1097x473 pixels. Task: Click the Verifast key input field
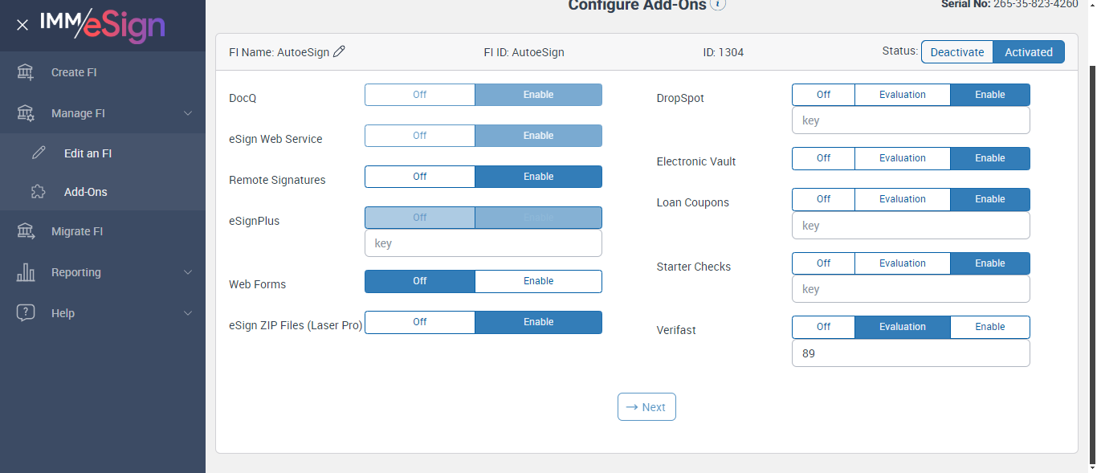[x=911, y=353]
